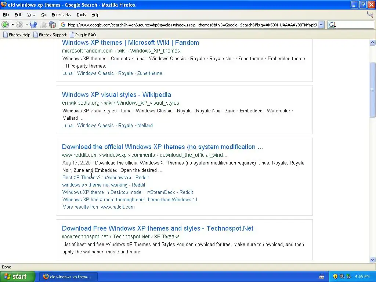Open the Edit menu
The width and height of the screenshot is (376, 282).
click(18, 15)
